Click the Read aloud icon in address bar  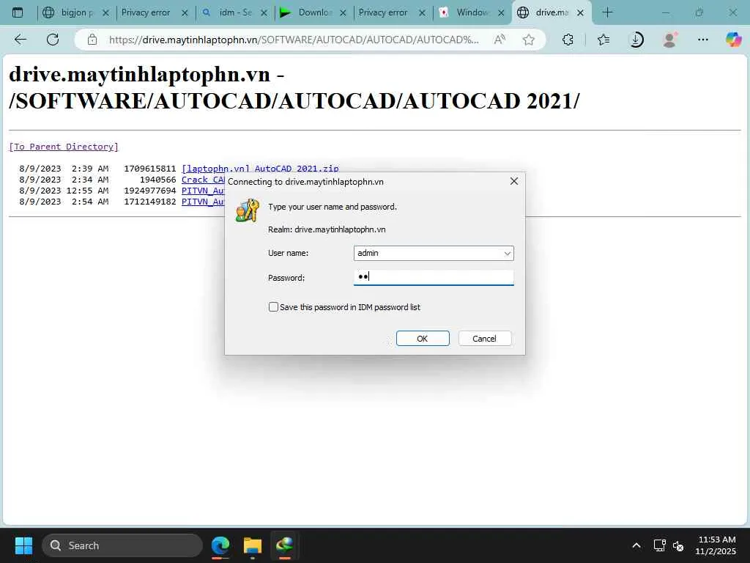500,40
